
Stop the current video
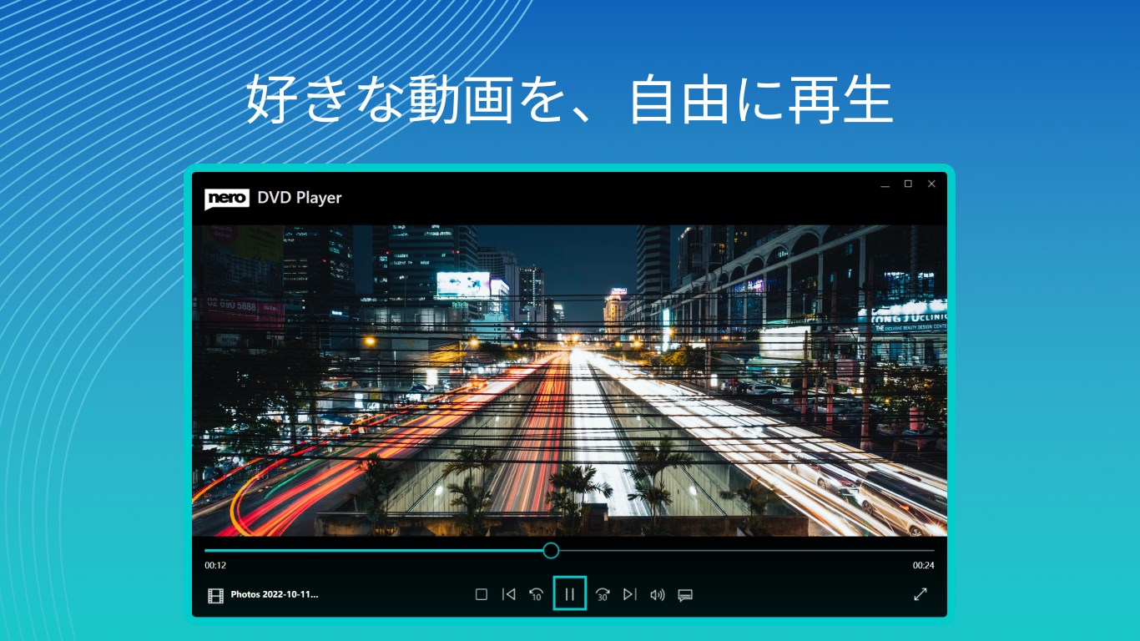coord(481,594)
